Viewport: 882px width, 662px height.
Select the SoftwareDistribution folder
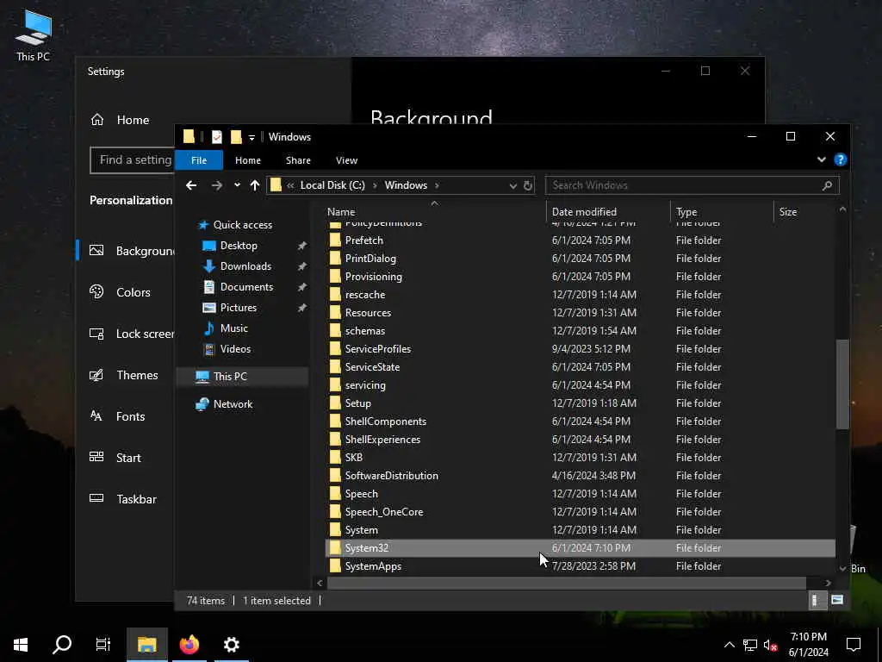coord(580,476)
